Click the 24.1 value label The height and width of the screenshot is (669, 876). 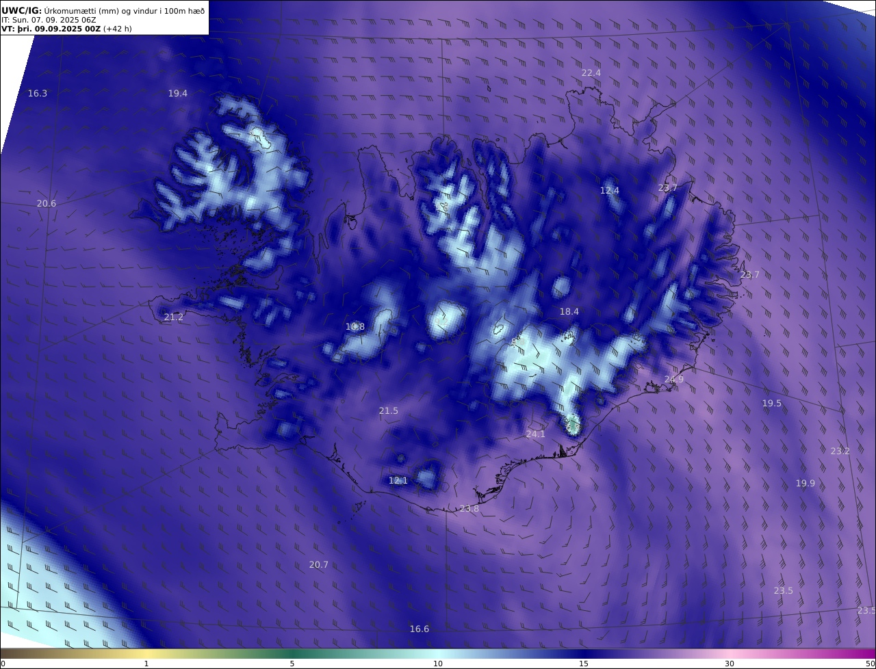click(536, 434)
